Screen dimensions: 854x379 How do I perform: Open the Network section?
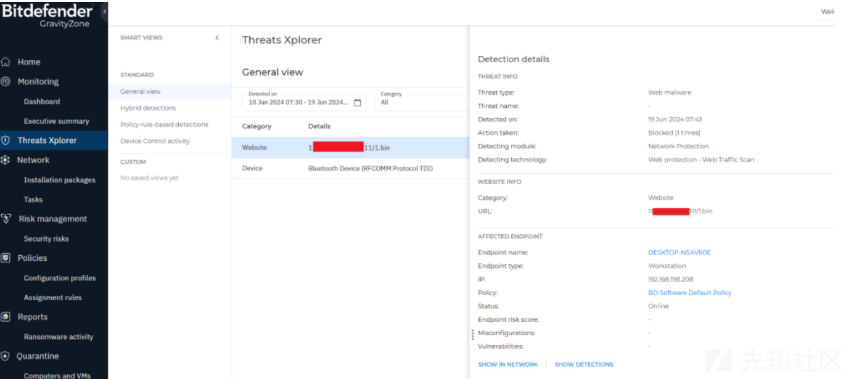pyautogui.click(x=33, y=160)
